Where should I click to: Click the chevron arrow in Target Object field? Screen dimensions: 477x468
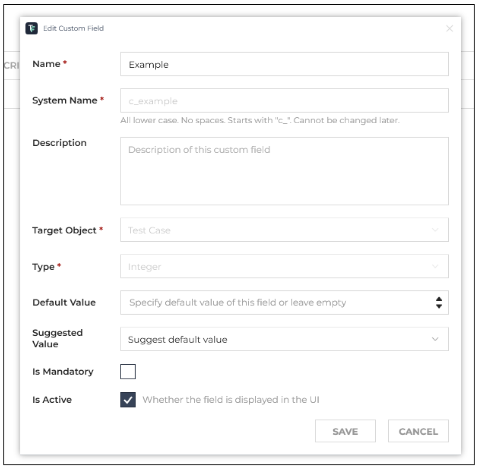click(435, 230)
